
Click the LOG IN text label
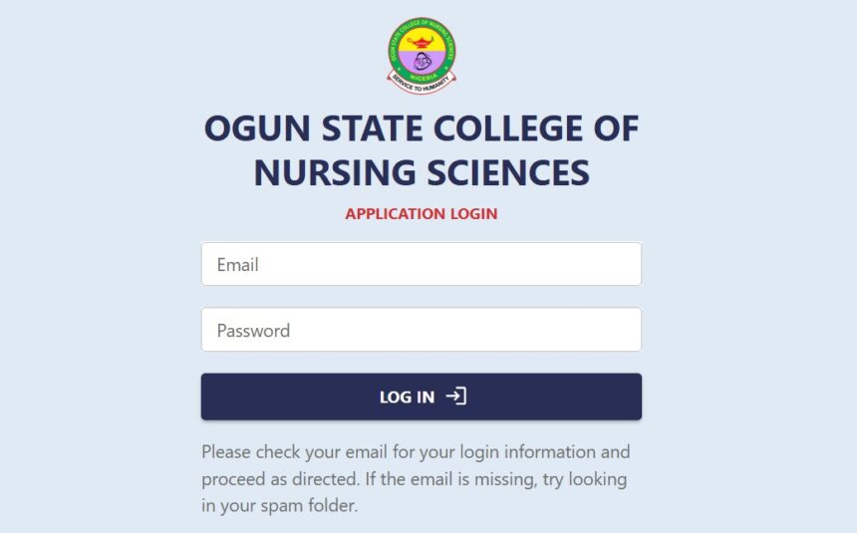408,397
